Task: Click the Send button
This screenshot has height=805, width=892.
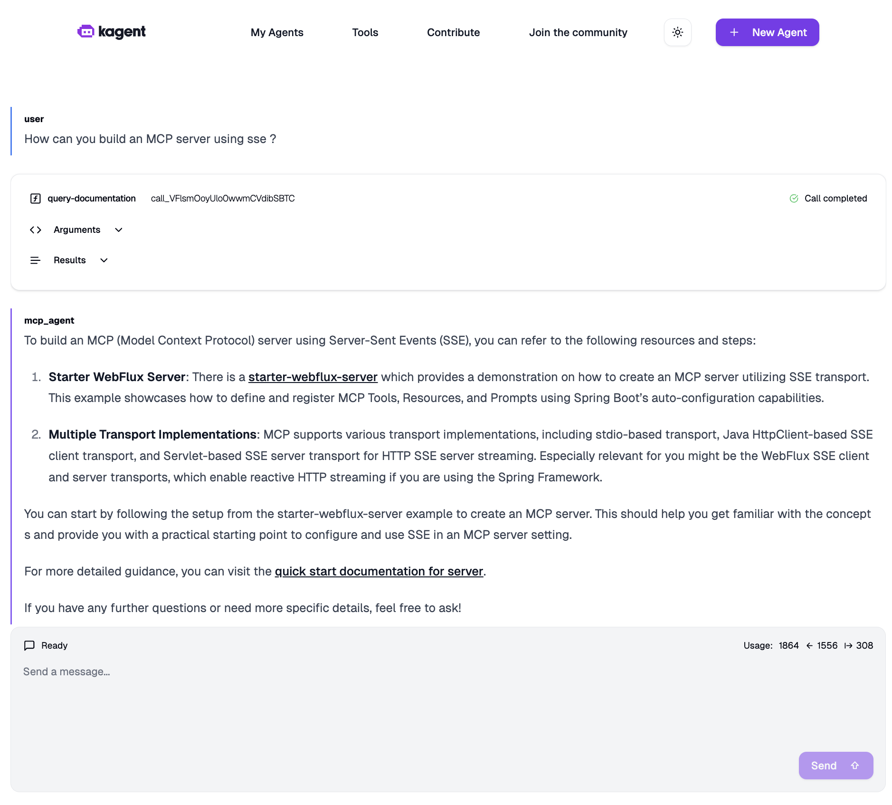Action: [835, 766]
